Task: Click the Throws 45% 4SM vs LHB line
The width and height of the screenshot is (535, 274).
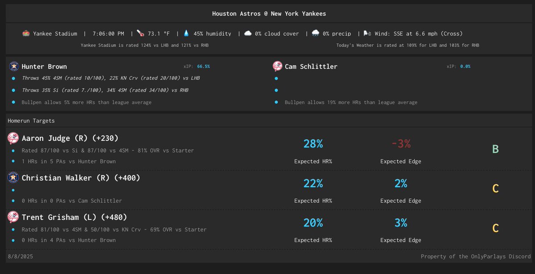Action: pos(111,78)
